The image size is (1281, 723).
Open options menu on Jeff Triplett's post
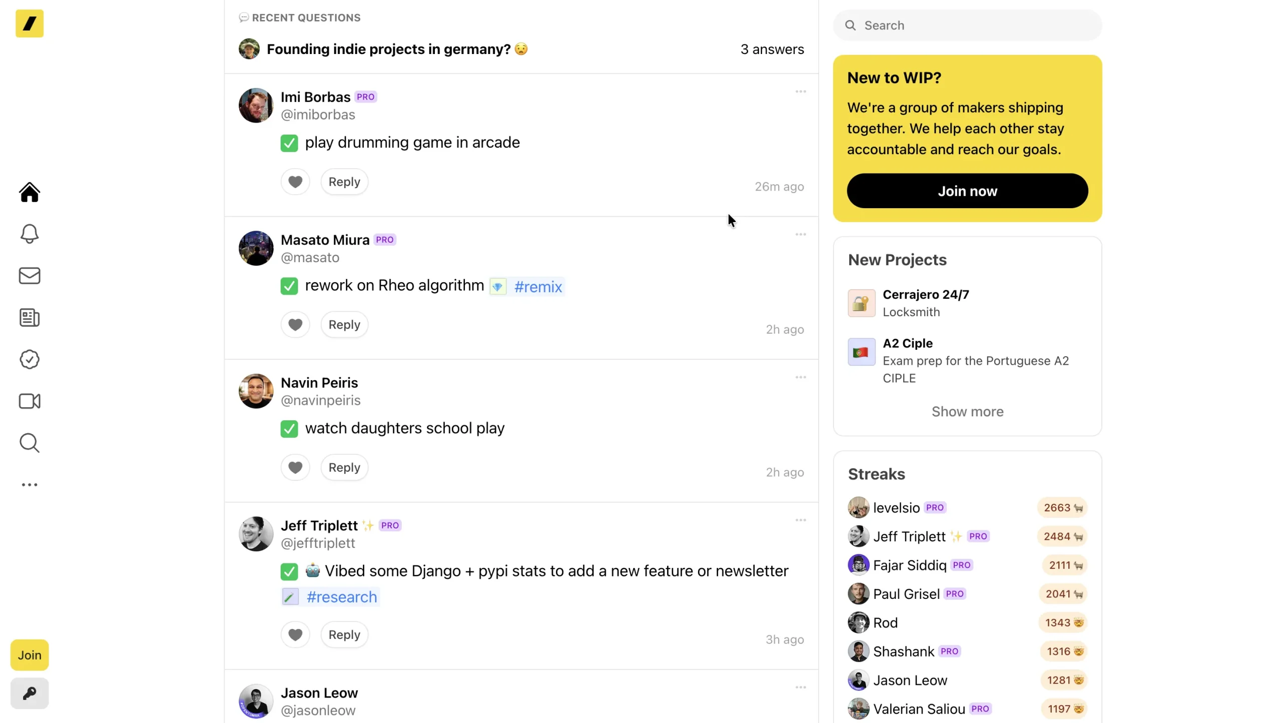[x=801, y=520]
